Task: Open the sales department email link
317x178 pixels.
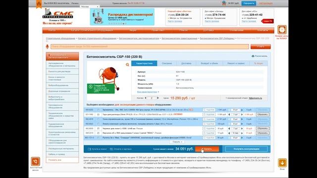Action: click(x=255, y=98)
